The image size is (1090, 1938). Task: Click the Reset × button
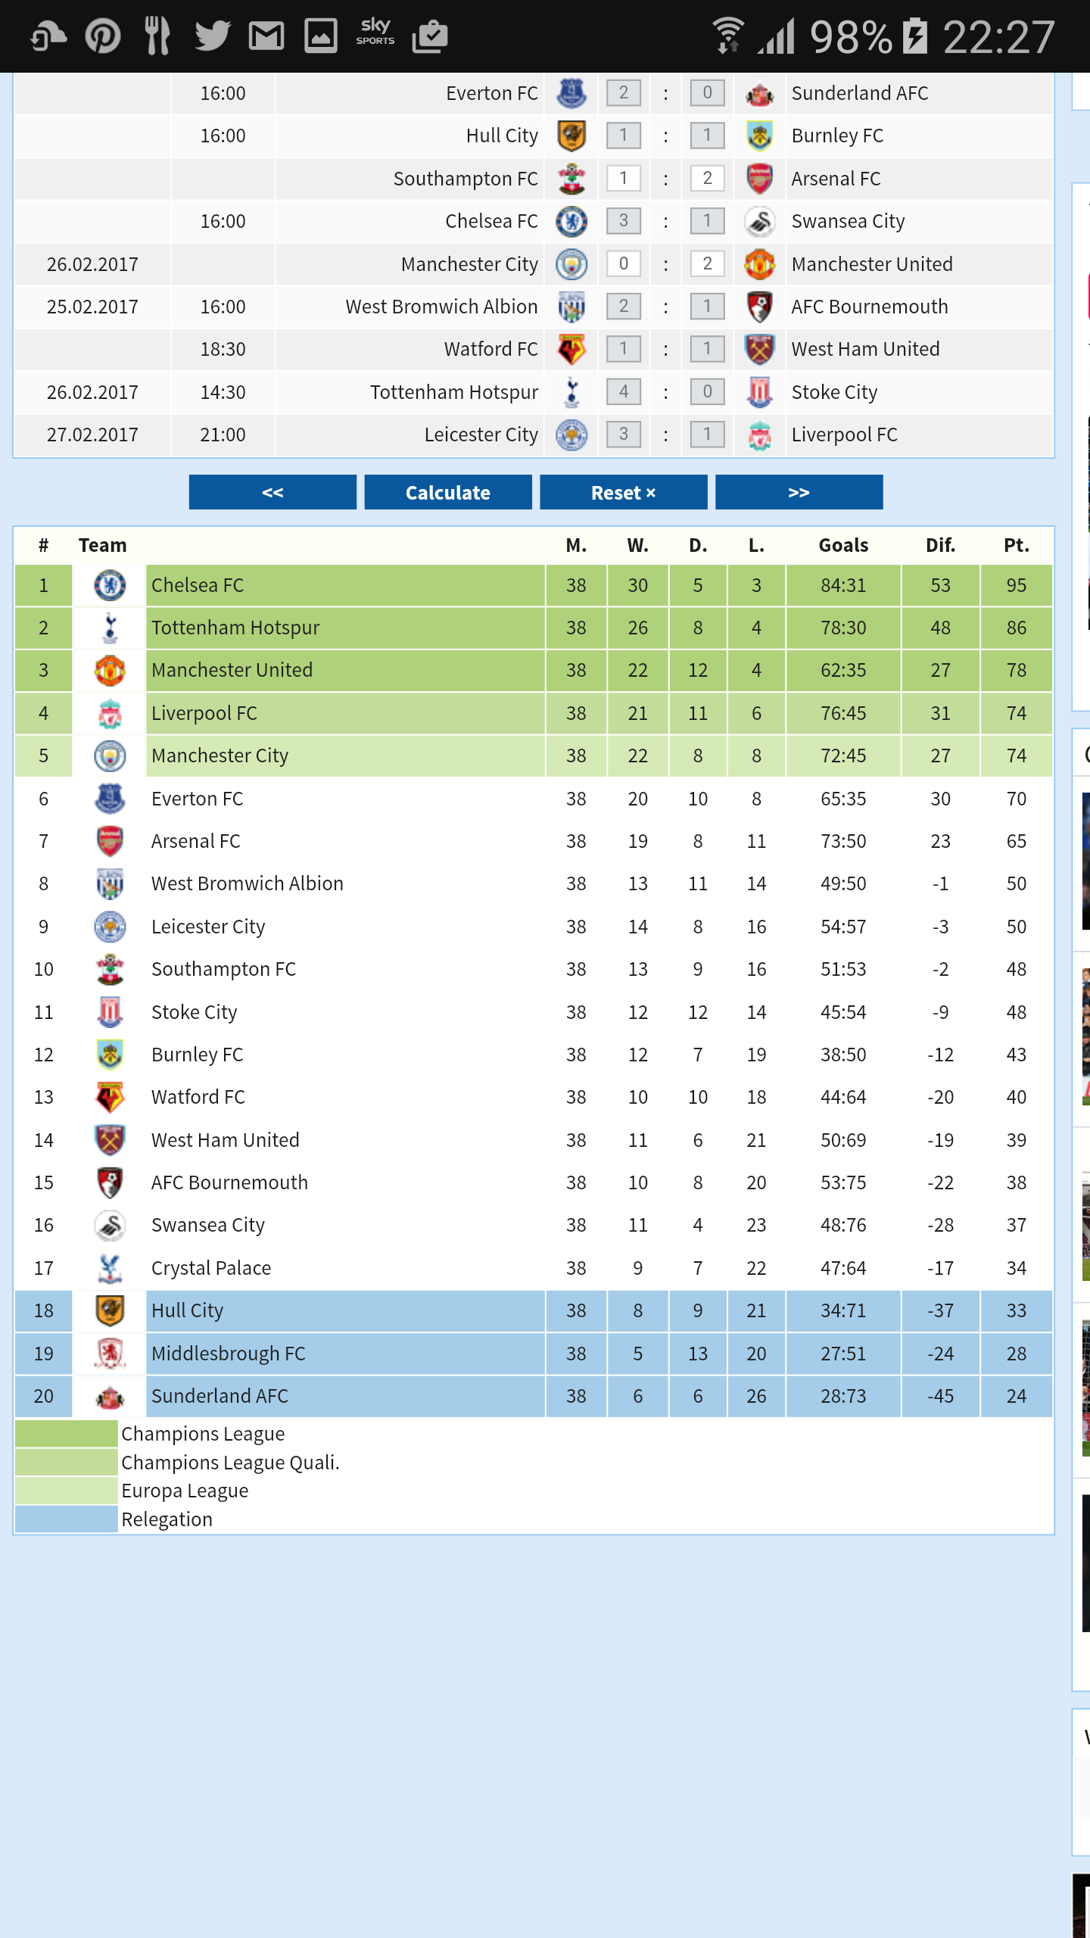[624, 492]
